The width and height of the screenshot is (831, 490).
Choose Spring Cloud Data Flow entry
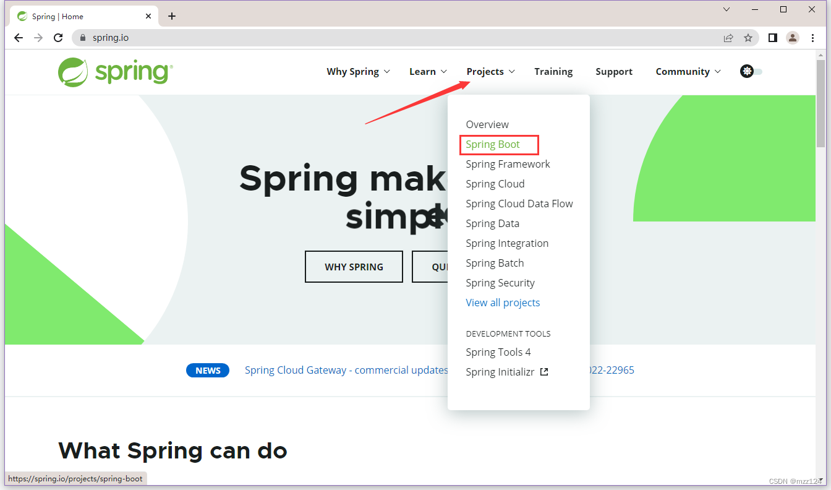coord(519,204)
